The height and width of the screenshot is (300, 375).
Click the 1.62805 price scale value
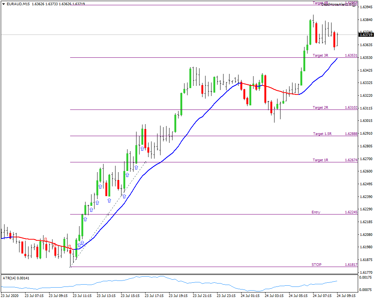coord(366,146)
